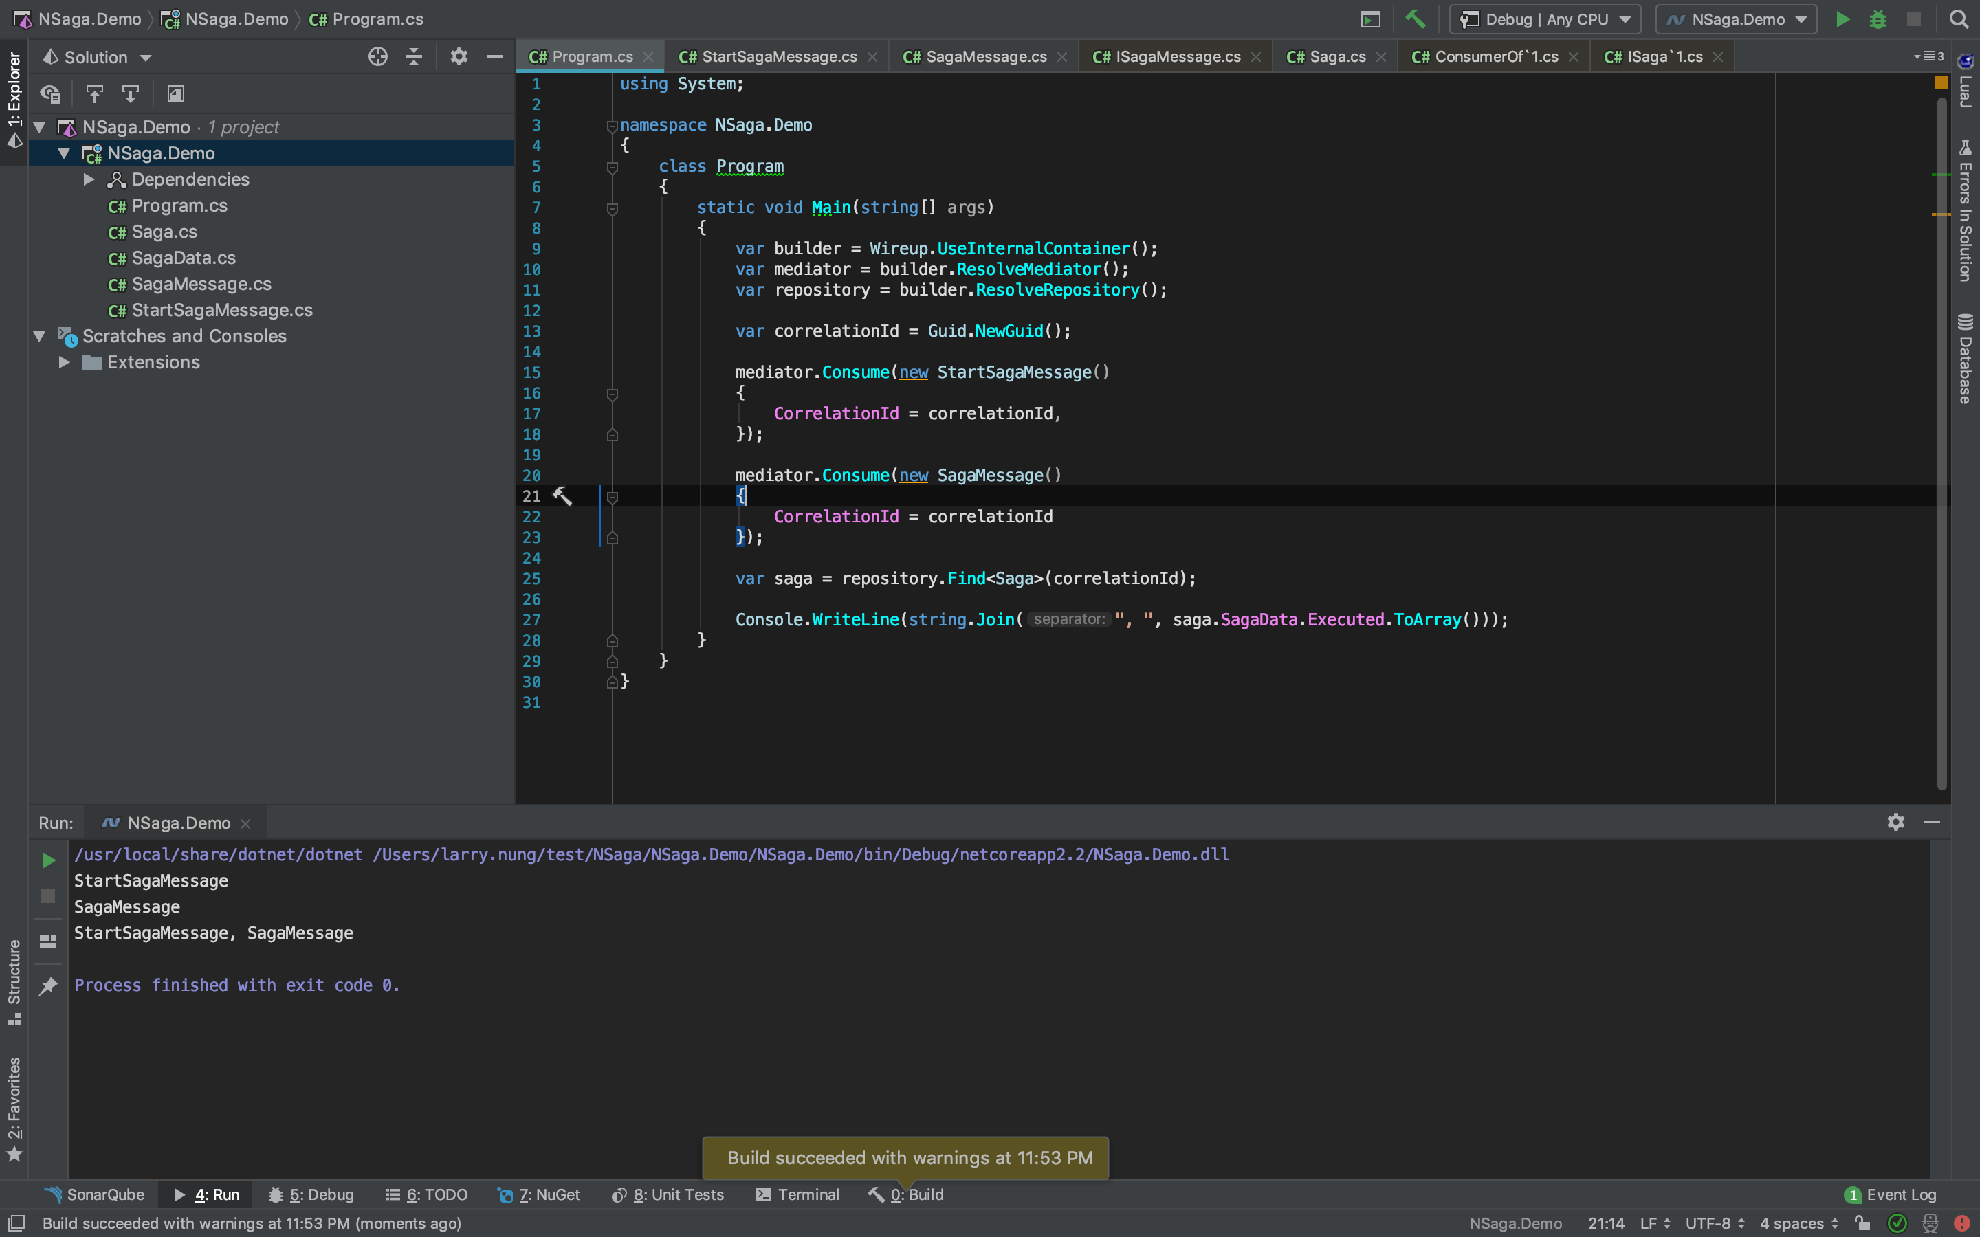Screen dimensions: 1980x1237
Task: Click the hammer quick-action icon on line 21
Action: point(562,495)
